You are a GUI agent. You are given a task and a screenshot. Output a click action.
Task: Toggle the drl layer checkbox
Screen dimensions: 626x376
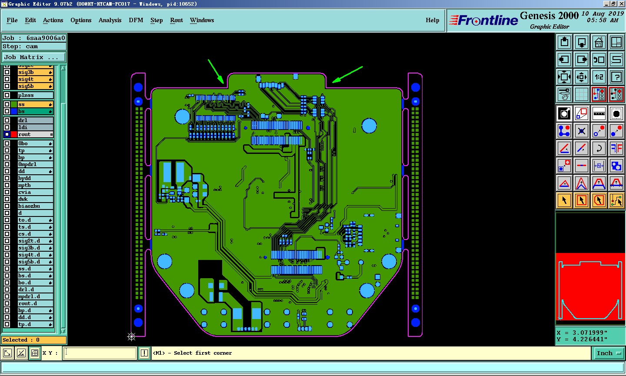[7, 120]
